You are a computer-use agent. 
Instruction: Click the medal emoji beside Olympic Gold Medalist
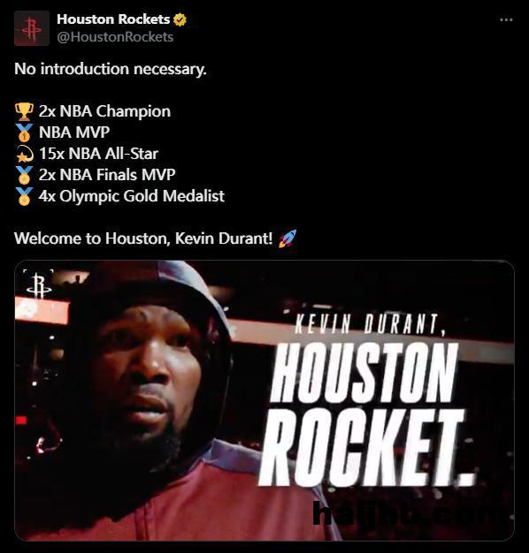tap(25, 196)
